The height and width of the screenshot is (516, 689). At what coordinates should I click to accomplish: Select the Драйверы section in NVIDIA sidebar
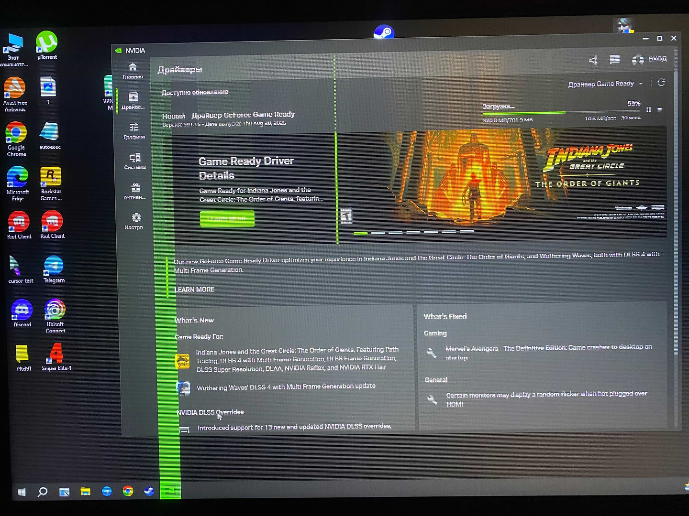(x=133, y=101)
